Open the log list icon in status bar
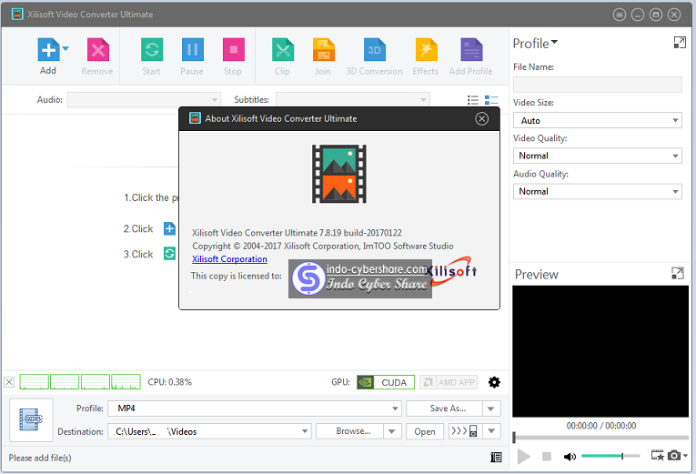Image resolution: width=696 pixels, height=474 pixels. point(496,457)
